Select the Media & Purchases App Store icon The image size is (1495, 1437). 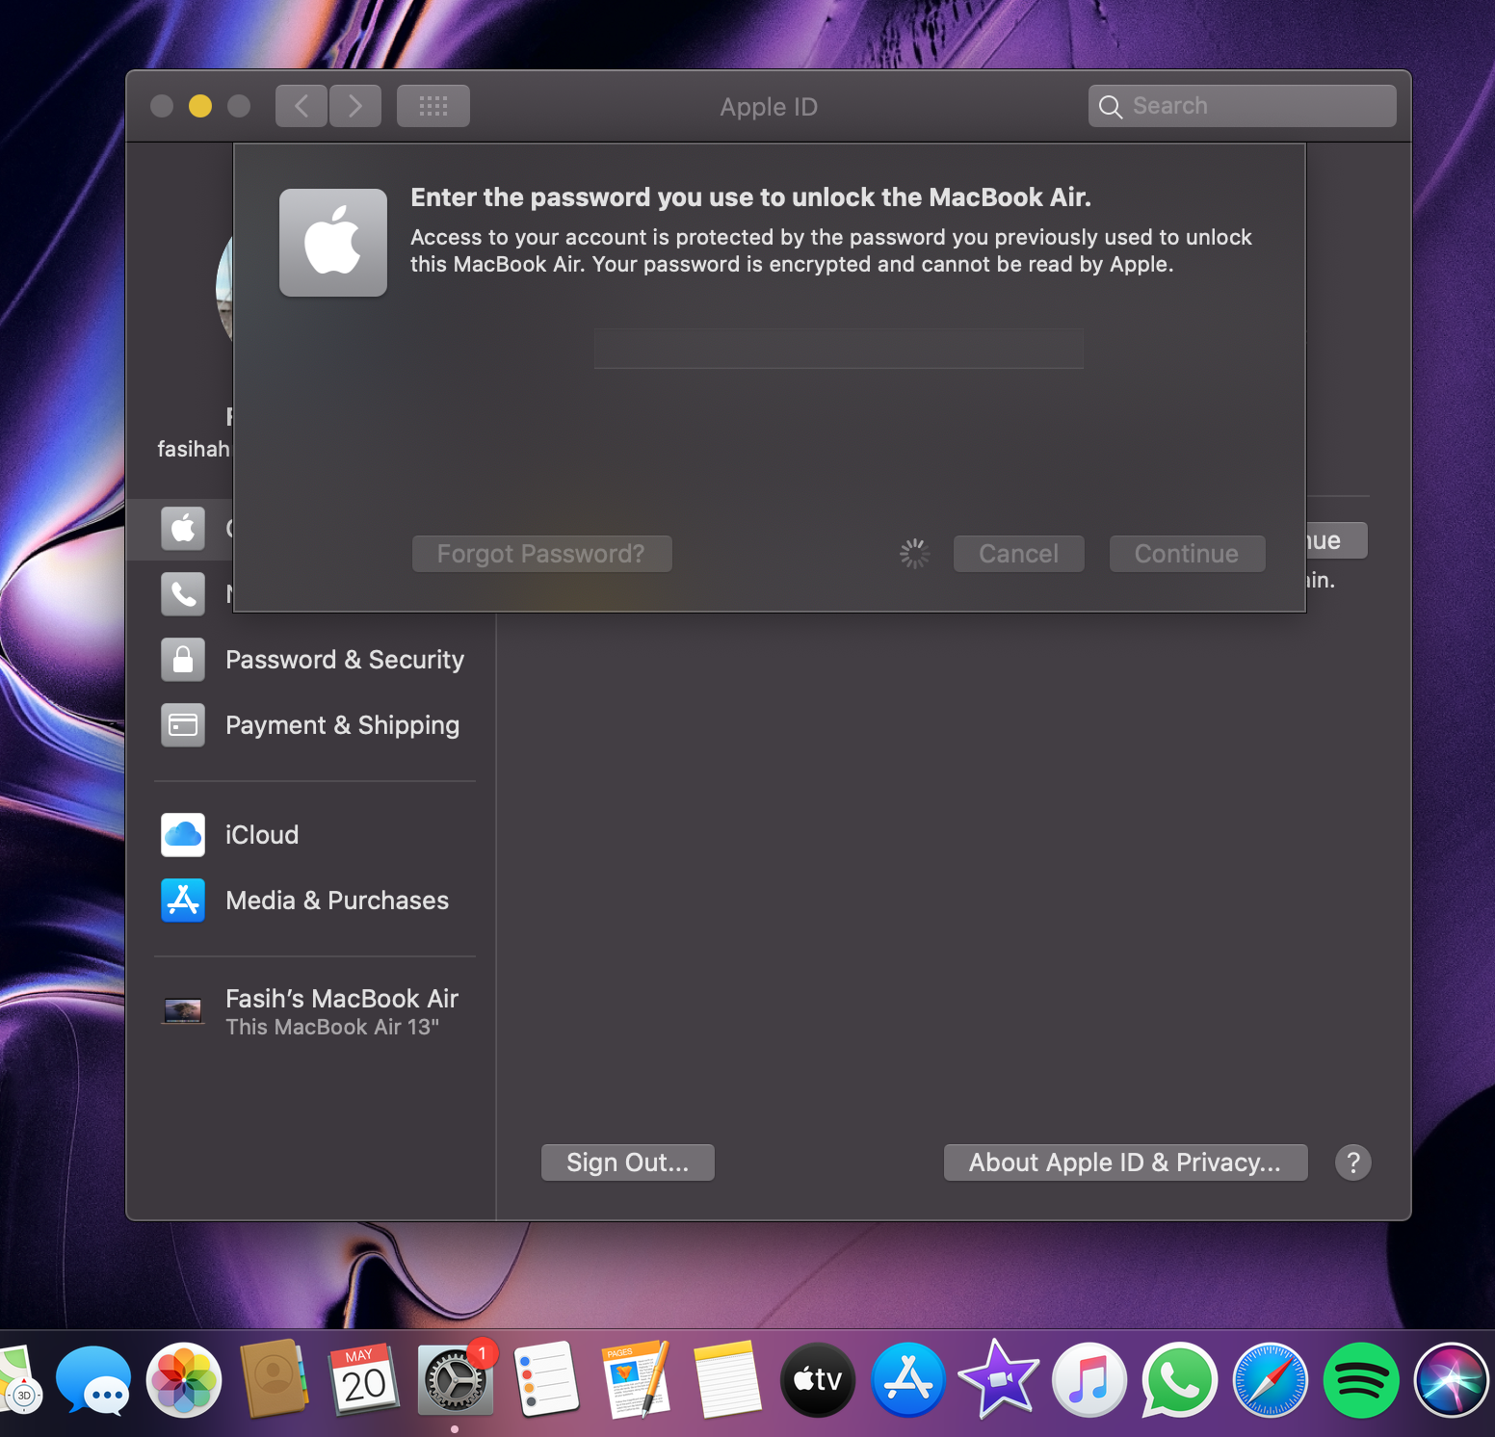(183, 901)
